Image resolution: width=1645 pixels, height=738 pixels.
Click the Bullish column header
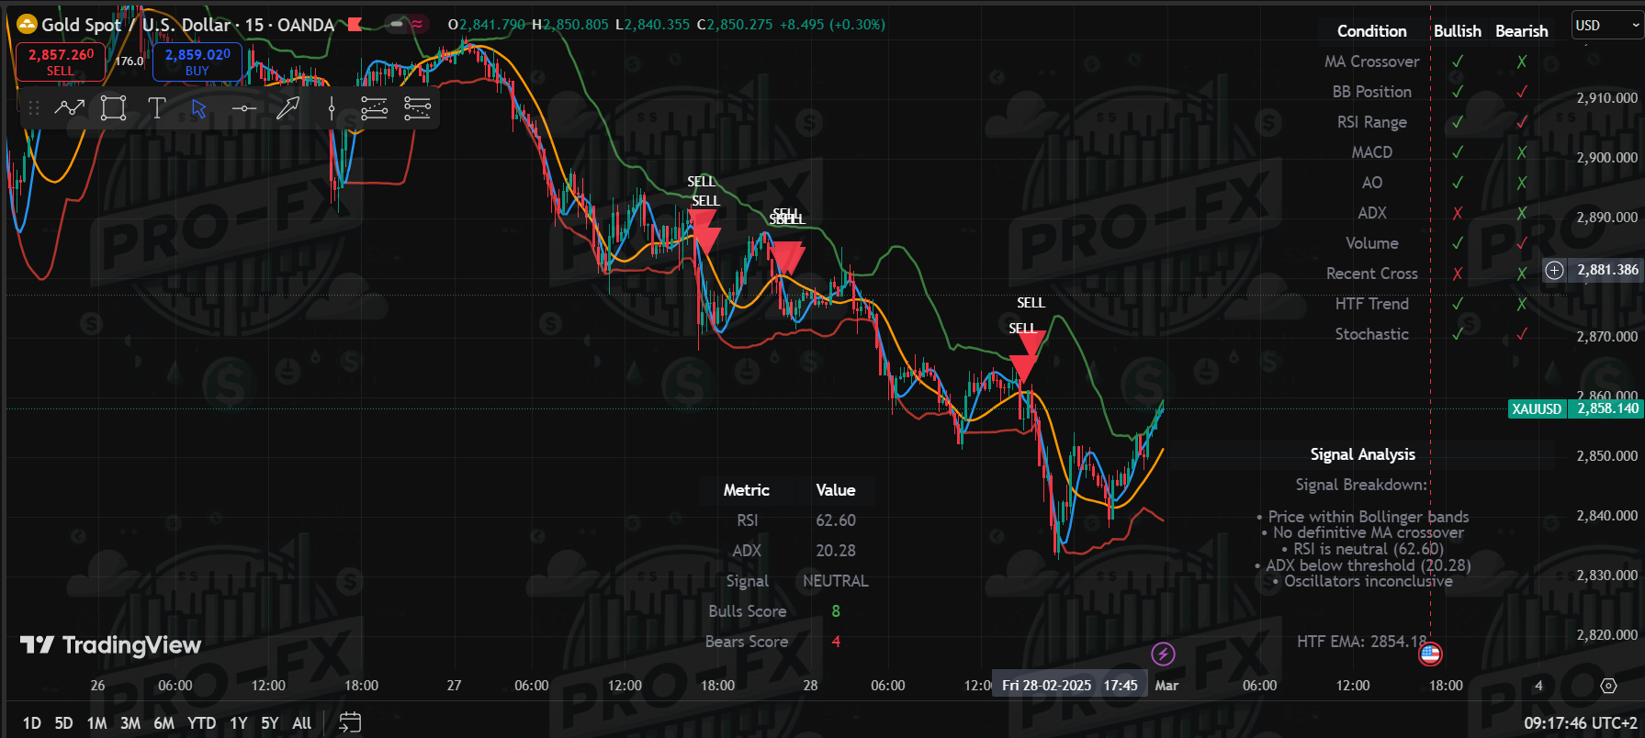pos(1457,31)
